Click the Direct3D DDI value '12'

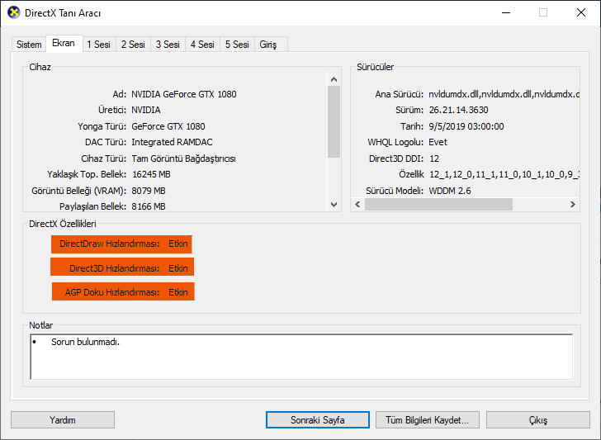pyautogui.click(x=434, y=158)
